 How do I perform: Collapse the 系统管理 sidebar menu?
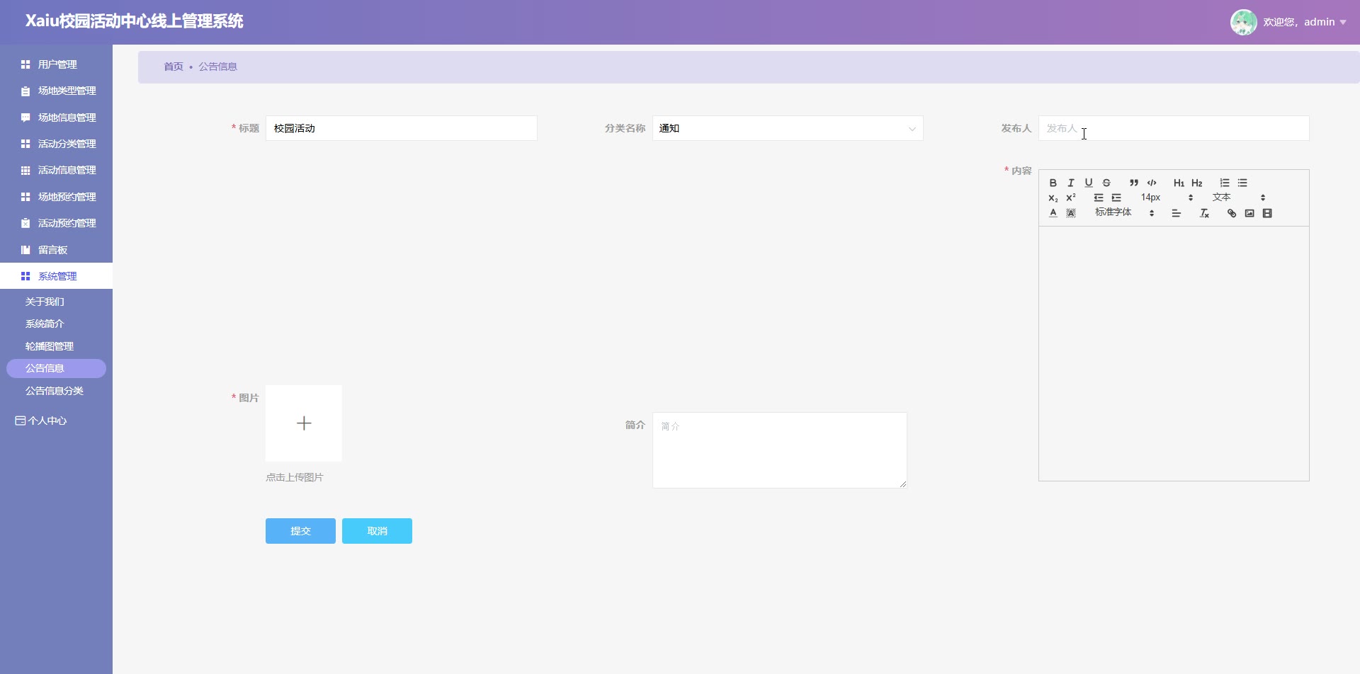click(x=56, y=276)
